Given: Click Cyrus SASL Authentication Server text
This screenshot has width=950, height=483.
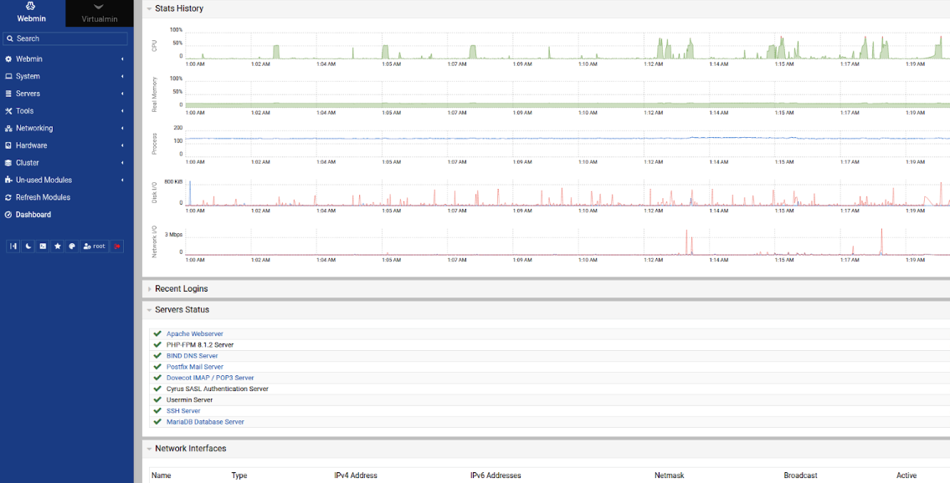Looking at the screenshot, I should 218,389.
